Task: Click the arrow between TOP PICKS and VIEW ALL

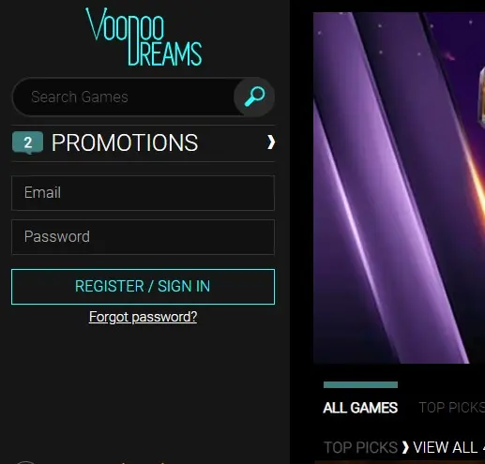Action: click(x=405, y=447)
